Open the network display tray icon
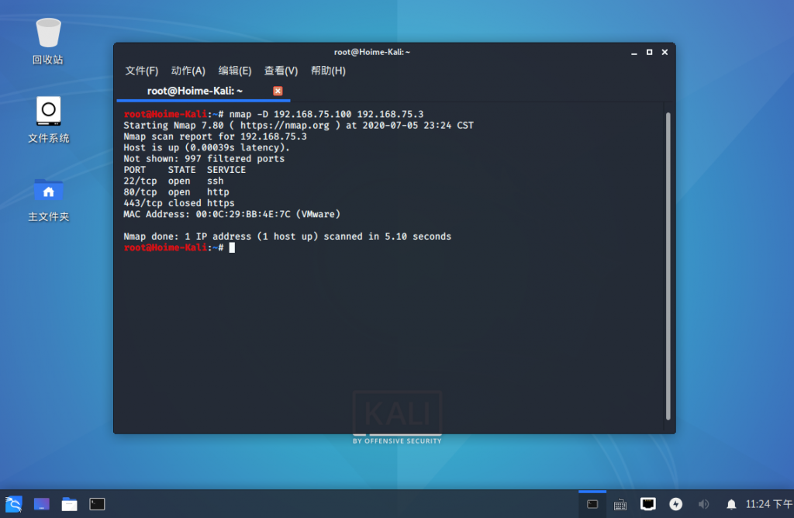Viewport: 794px width, 518px height. tap(647, 504)
